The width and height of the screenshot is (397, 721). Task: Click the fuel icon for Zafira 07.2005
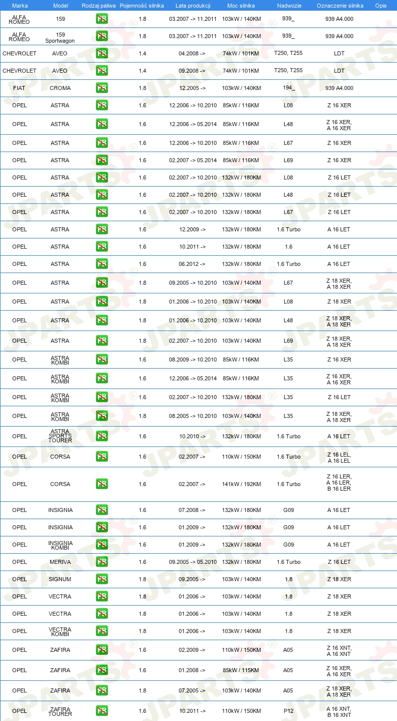[102, 690]
